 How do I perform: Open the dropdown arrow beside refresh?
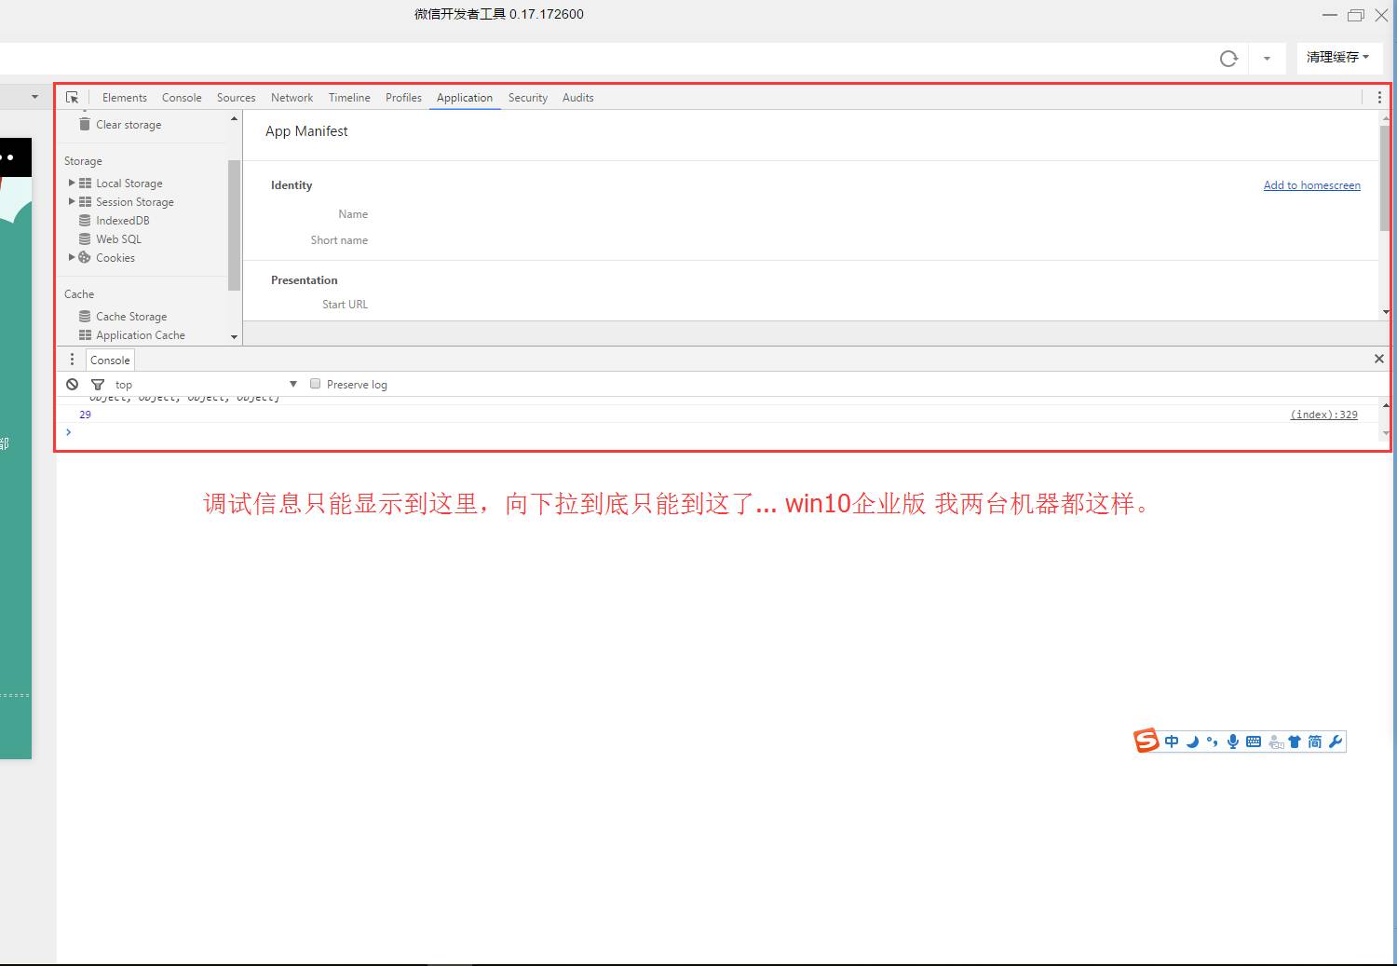point(1267,59)
